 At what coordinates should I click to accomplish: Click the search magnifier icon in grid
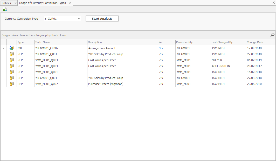pos(272,35)
